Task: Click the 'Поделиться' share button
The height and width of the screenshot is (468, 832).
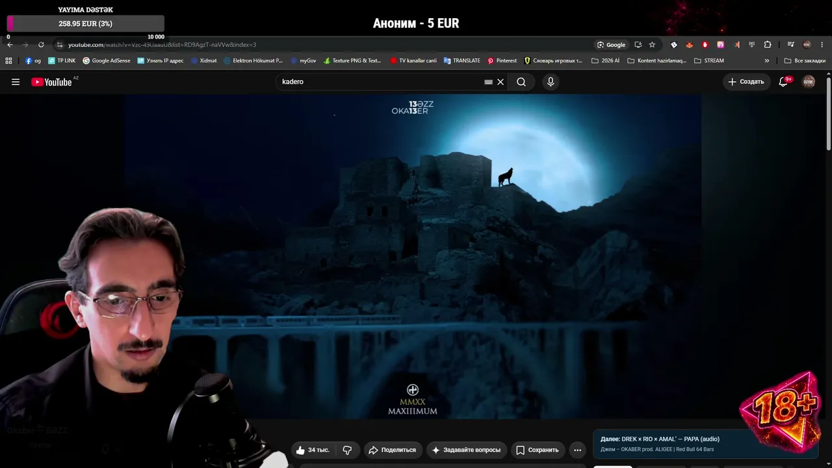Action: coord(393,450)
